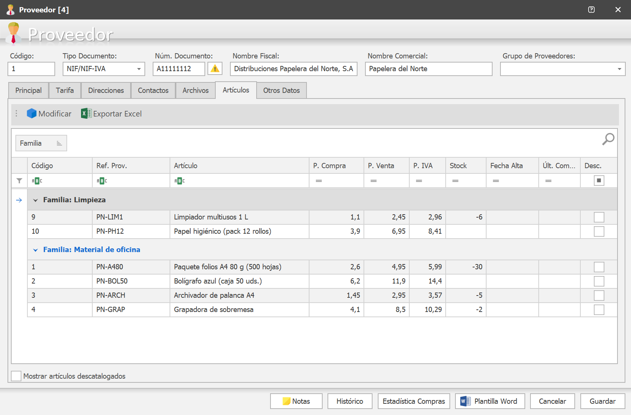Click the Word icon on Plantilla Word
Viewport: 631px width, 415px height.
tap(465, 401)
